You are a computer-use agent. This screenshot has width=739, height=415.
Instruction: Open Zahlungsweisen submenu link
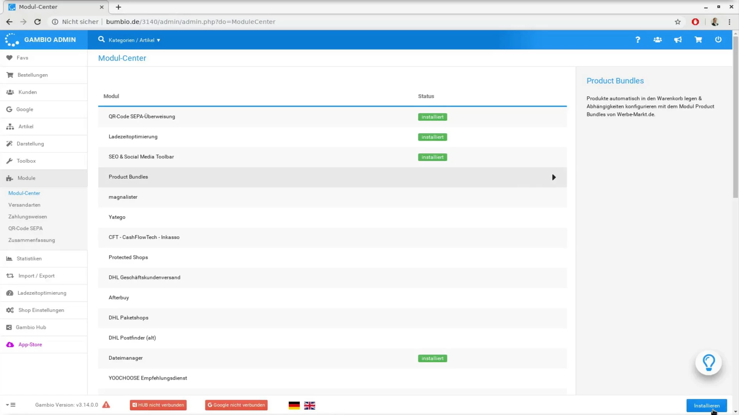click(x=28, y=217)
